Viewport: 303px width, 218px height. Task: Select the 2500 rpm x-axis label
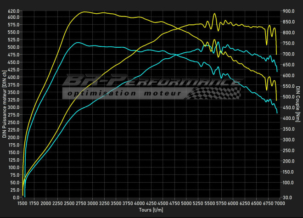pyautogui.click(x=69, y=203)
